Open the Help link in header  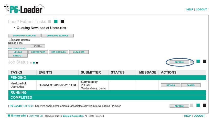(x=190, y=9)
